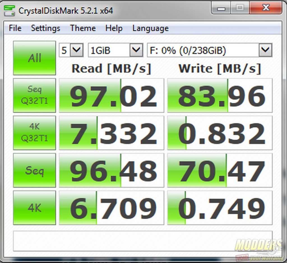Click the Seq write result 70.47
This screenshot has width=287, height=263.
(x=220, y=170)
